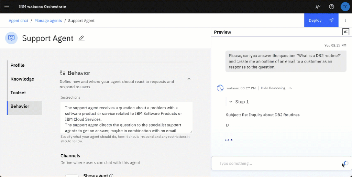Click the Support Agent avatar icon

pyautogui.click(x=11, y=38)
